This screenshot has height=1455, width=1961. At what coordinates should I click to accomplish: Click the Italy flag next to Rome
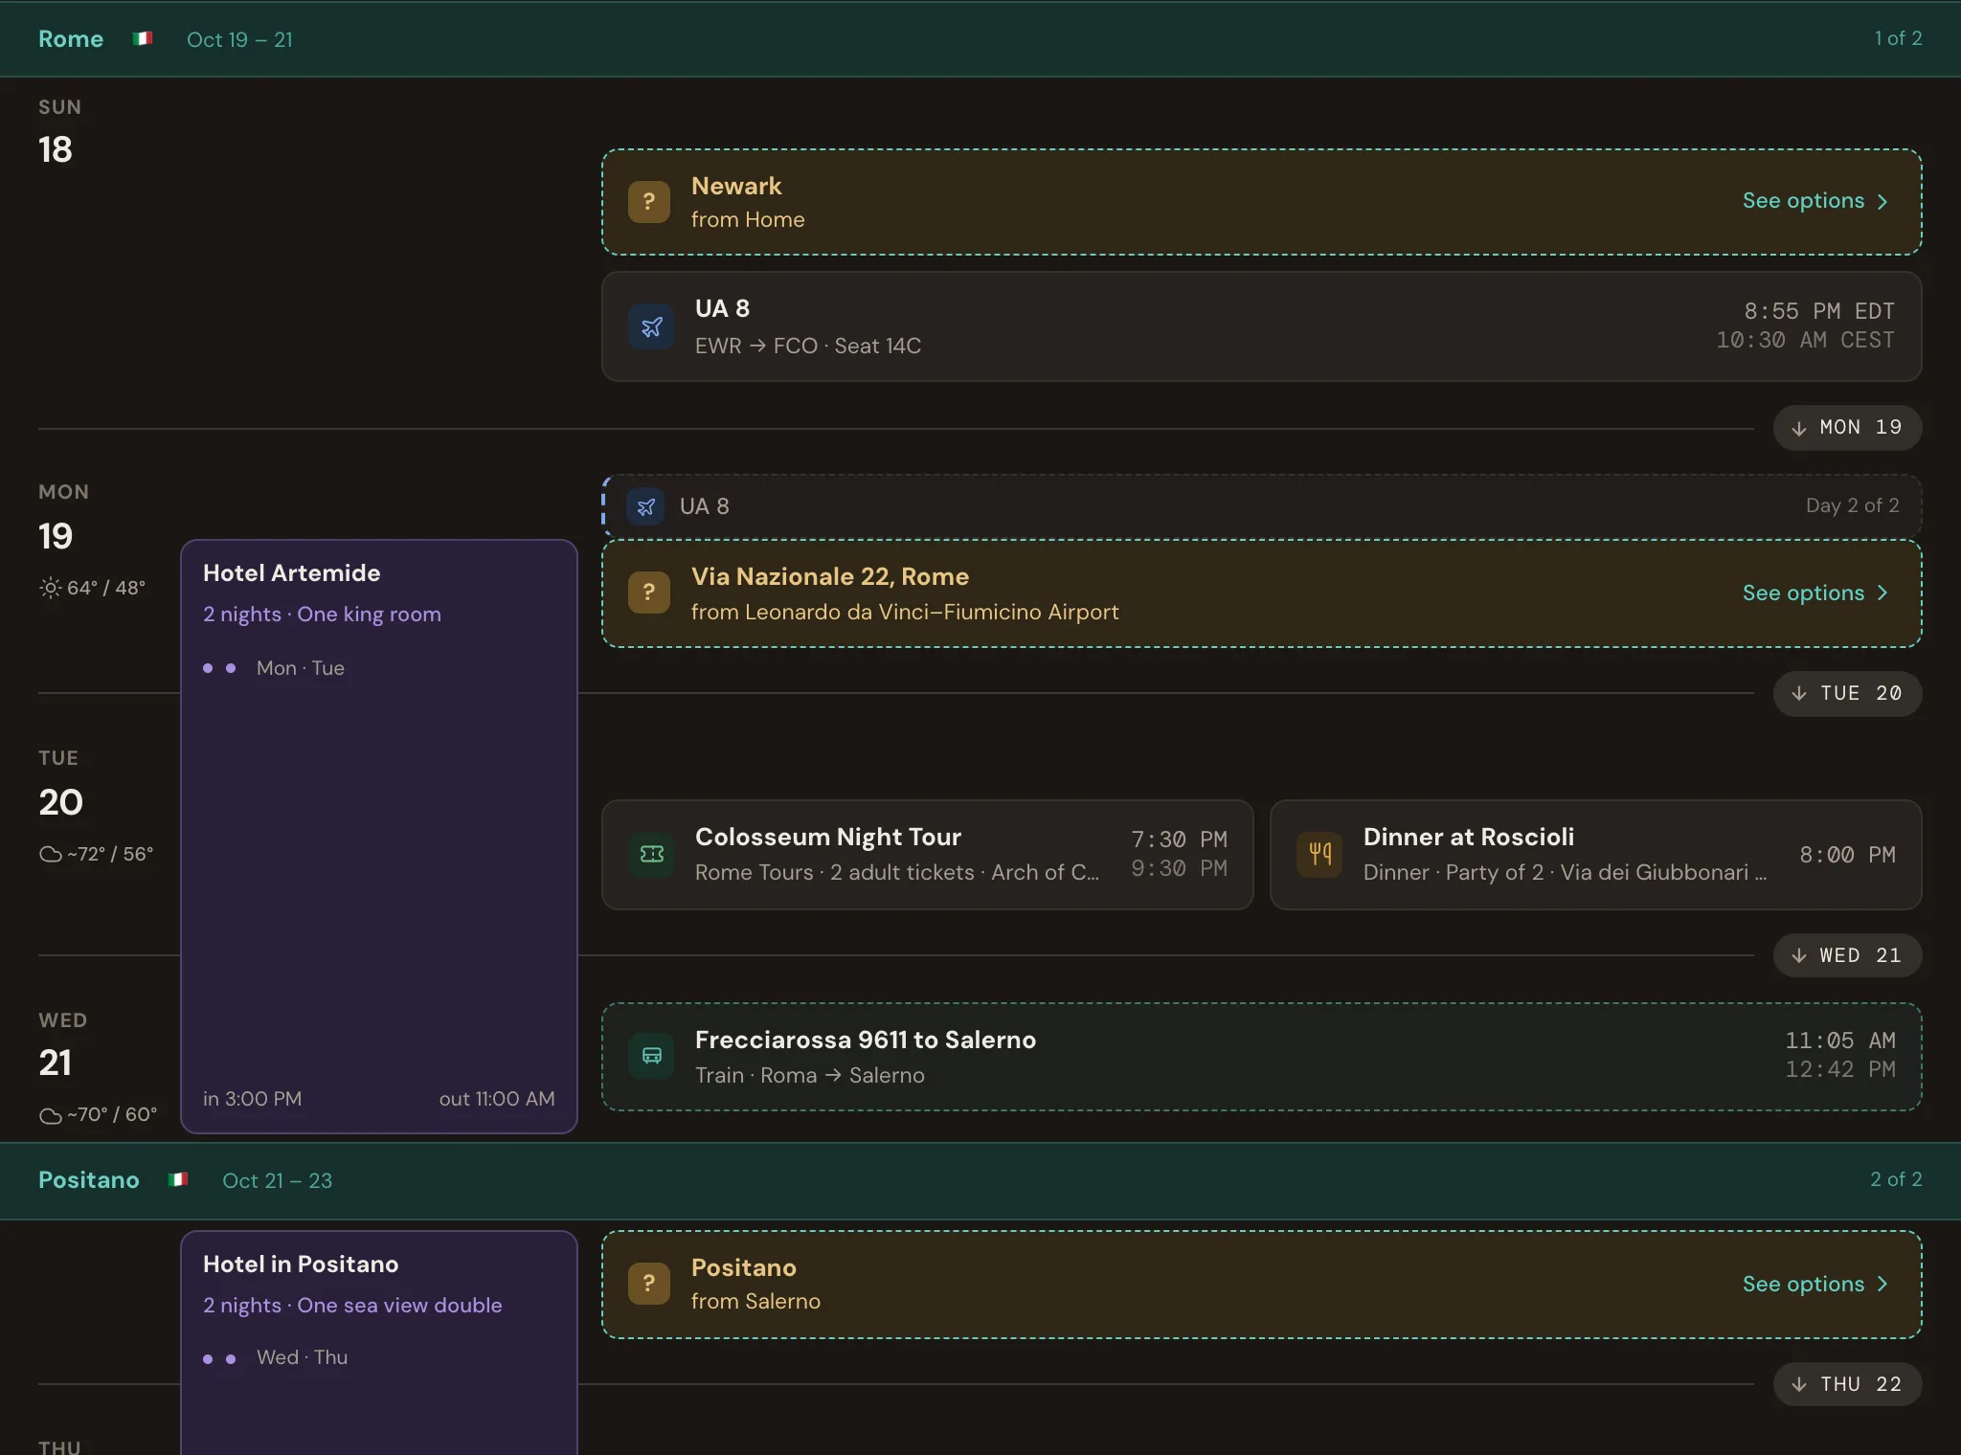point(143,39)
